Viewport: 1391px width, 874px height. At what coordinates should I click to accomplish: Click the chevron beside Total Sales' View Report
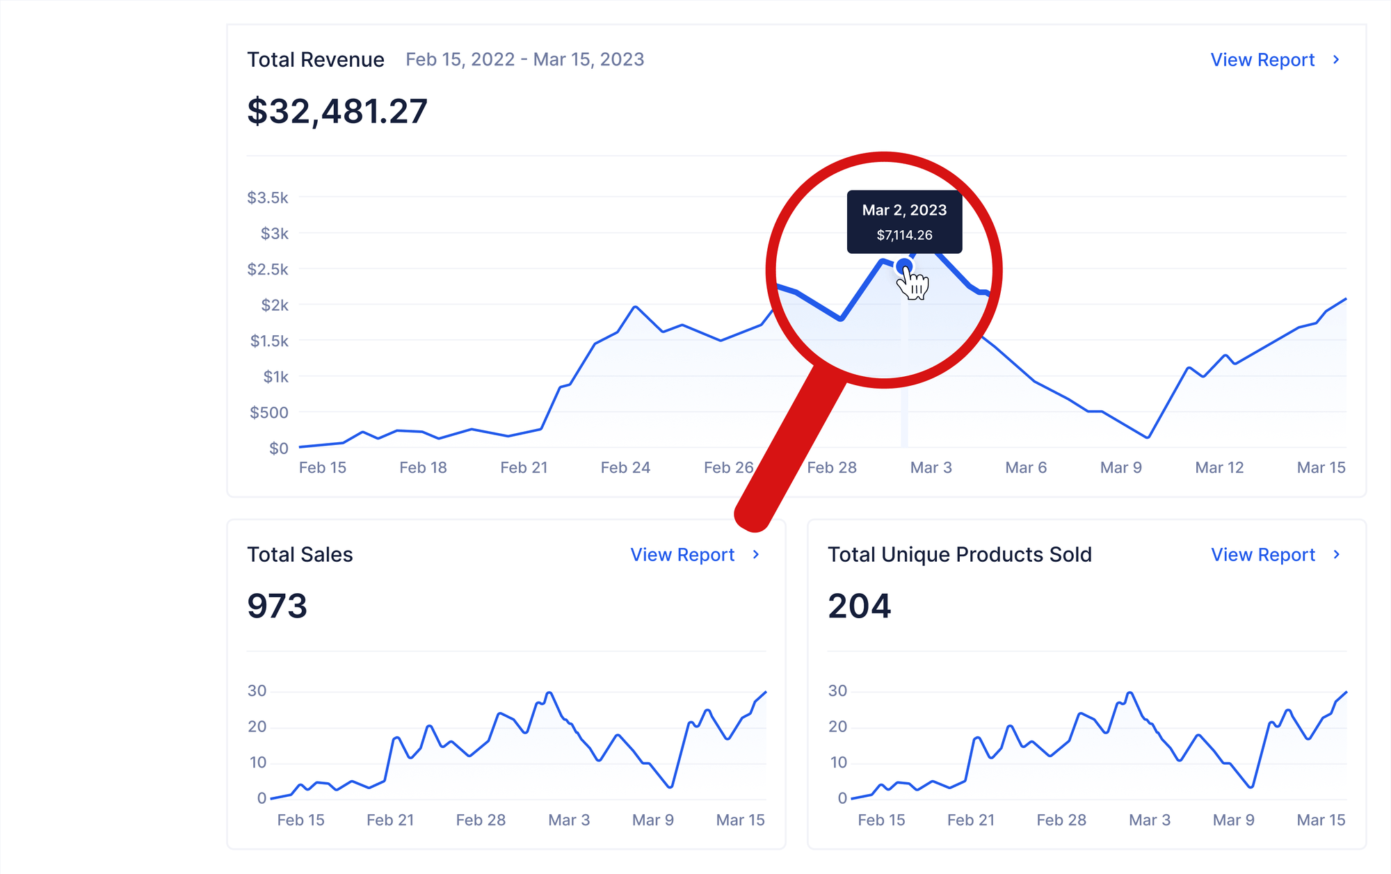[755, 555]
